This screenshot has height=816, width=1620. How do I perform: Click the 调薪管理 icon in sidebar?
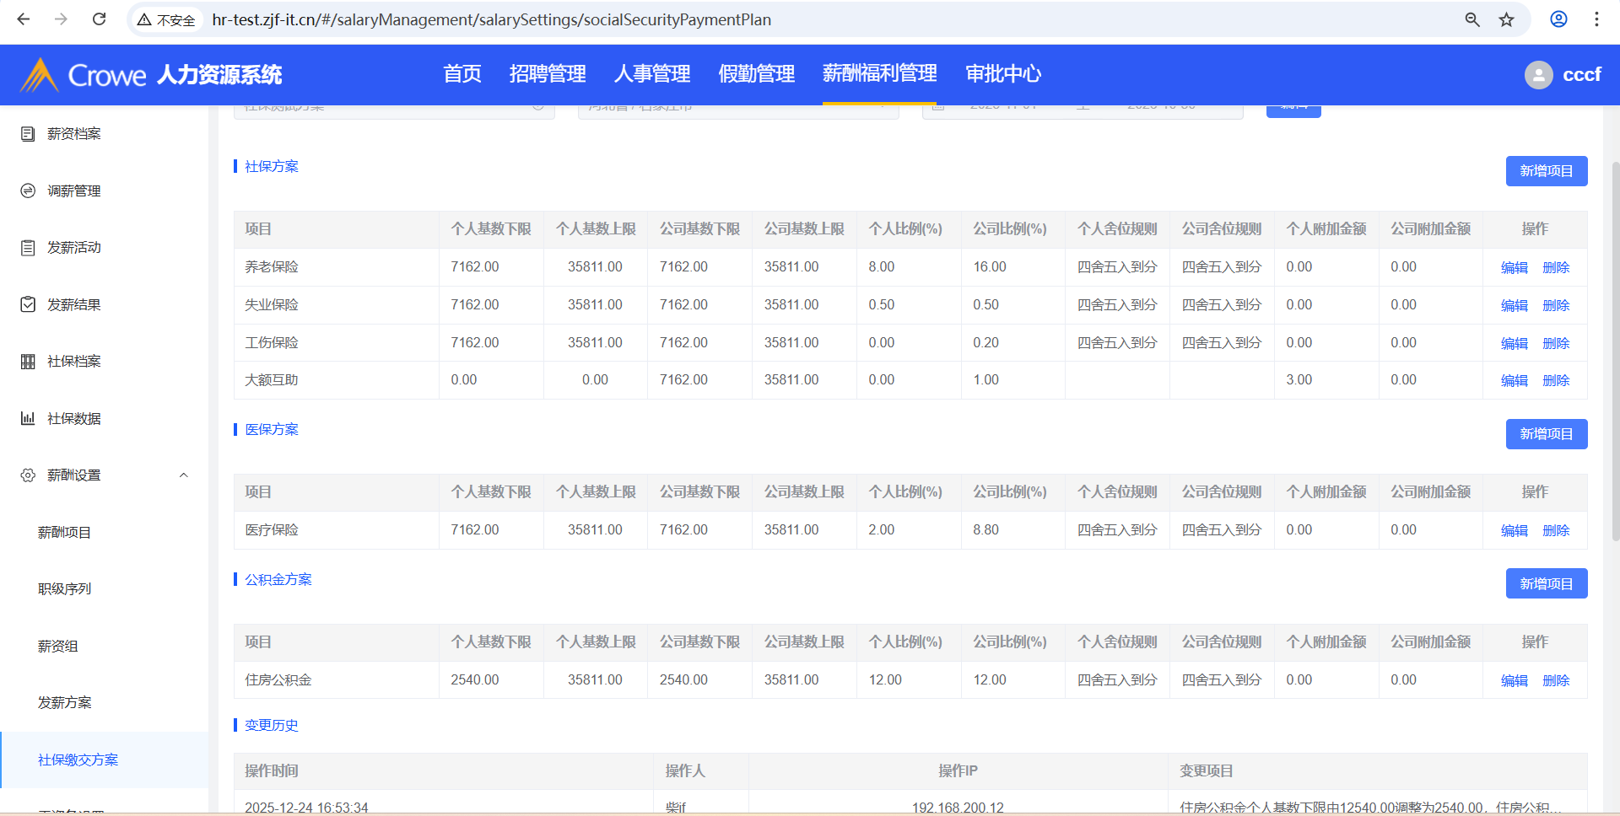click(28, 191)
